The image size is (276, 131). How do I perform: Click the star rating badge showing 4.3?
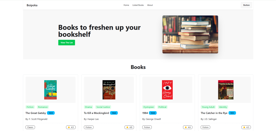[246, 127]
